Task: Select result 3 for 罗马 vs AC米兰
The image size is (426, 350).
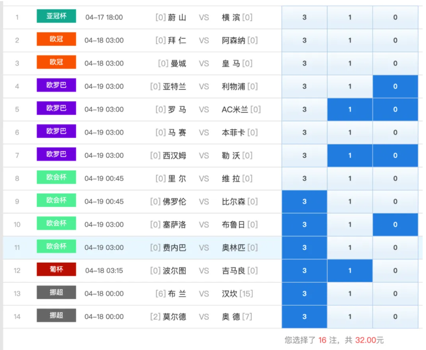Action: click(x=304, y=109)
